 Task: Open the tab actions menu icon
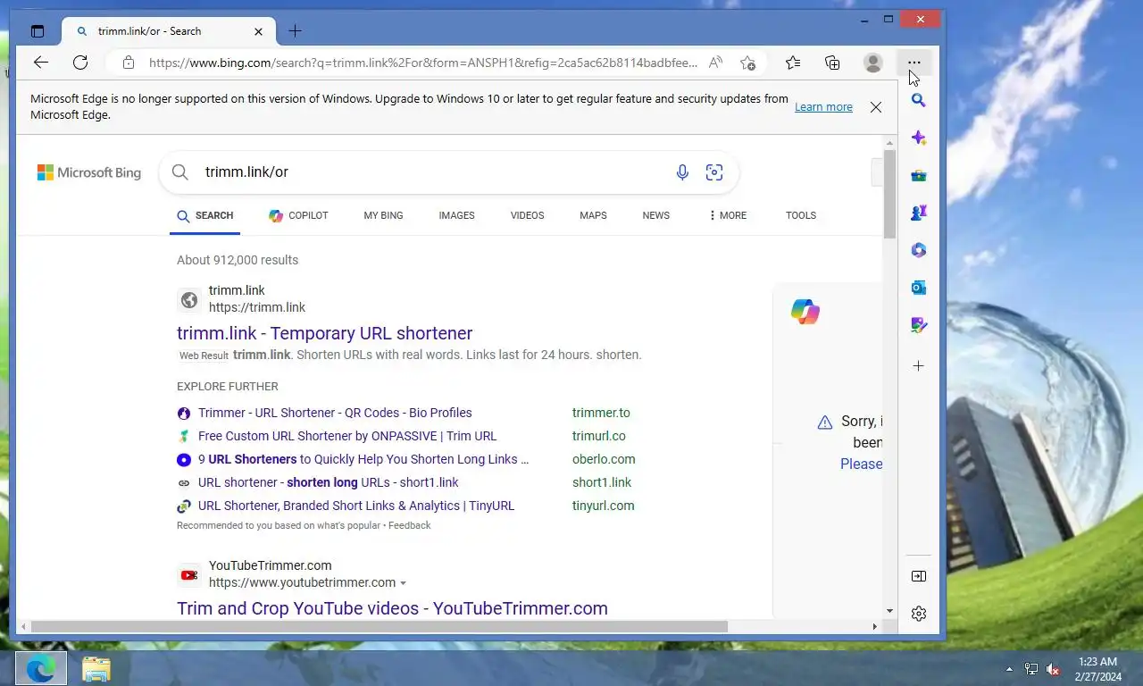coord(37,31)
